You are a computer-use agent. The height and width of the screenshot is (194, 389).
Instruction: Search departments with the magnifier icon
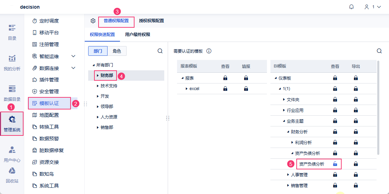(160, 51)
